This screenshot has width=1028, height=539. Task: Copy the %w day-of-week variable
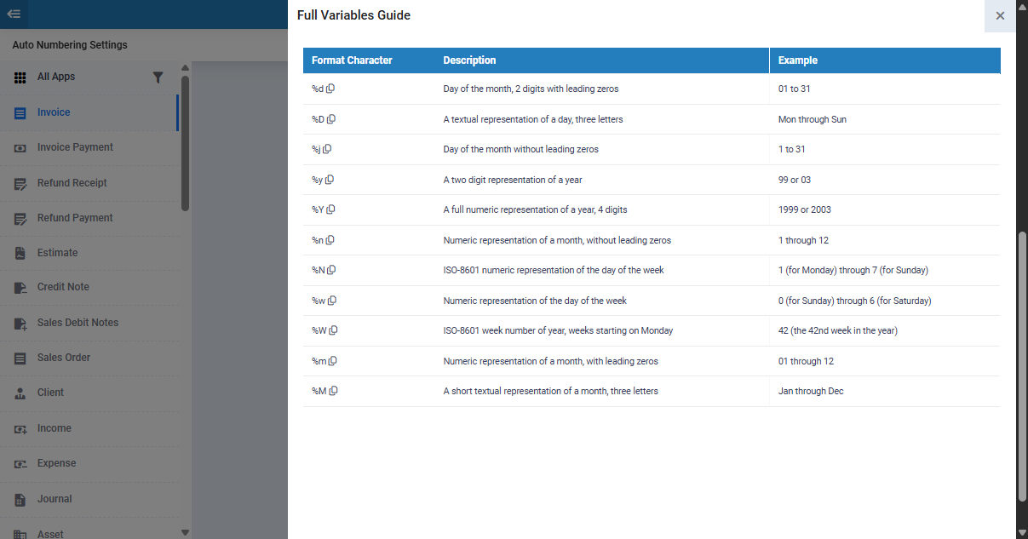(332, 301)
